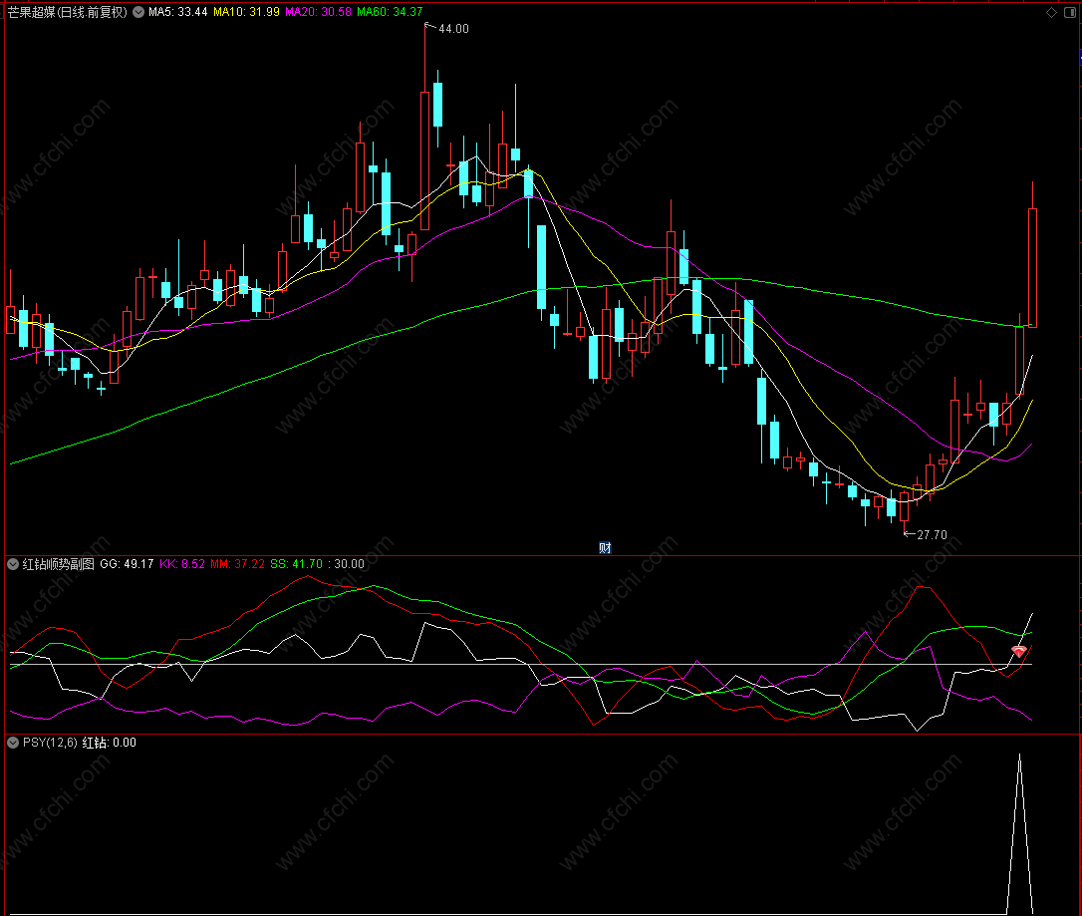The width and height of the screenshot is (1082, 916).
Task: Click the red diamond signal icon
Action: 1018,651
